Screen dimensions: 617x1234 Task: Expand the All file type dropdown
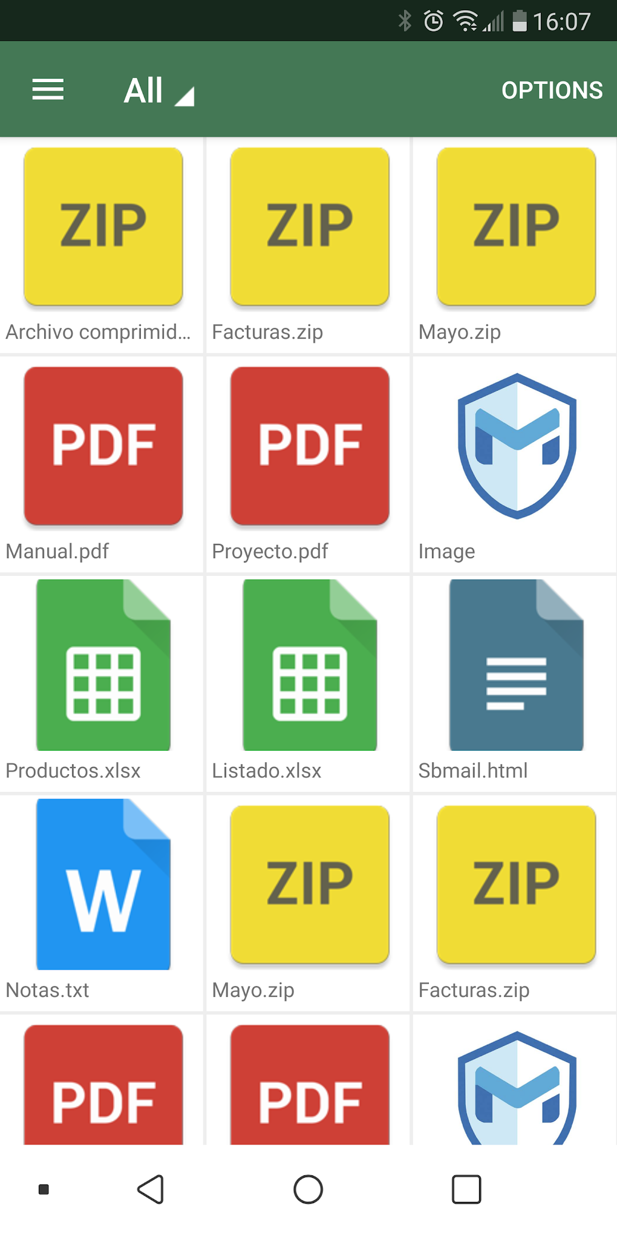point(158,89)
